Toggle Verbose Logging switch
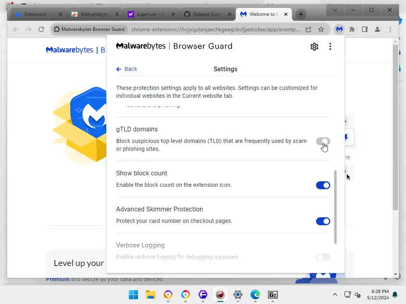406x304 pixels. (323, 257)
